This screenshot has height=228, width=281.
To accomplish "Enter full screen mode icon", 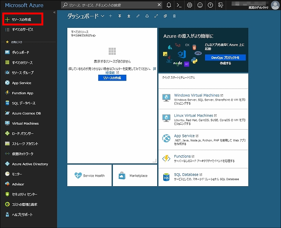I will coord(156,16).
